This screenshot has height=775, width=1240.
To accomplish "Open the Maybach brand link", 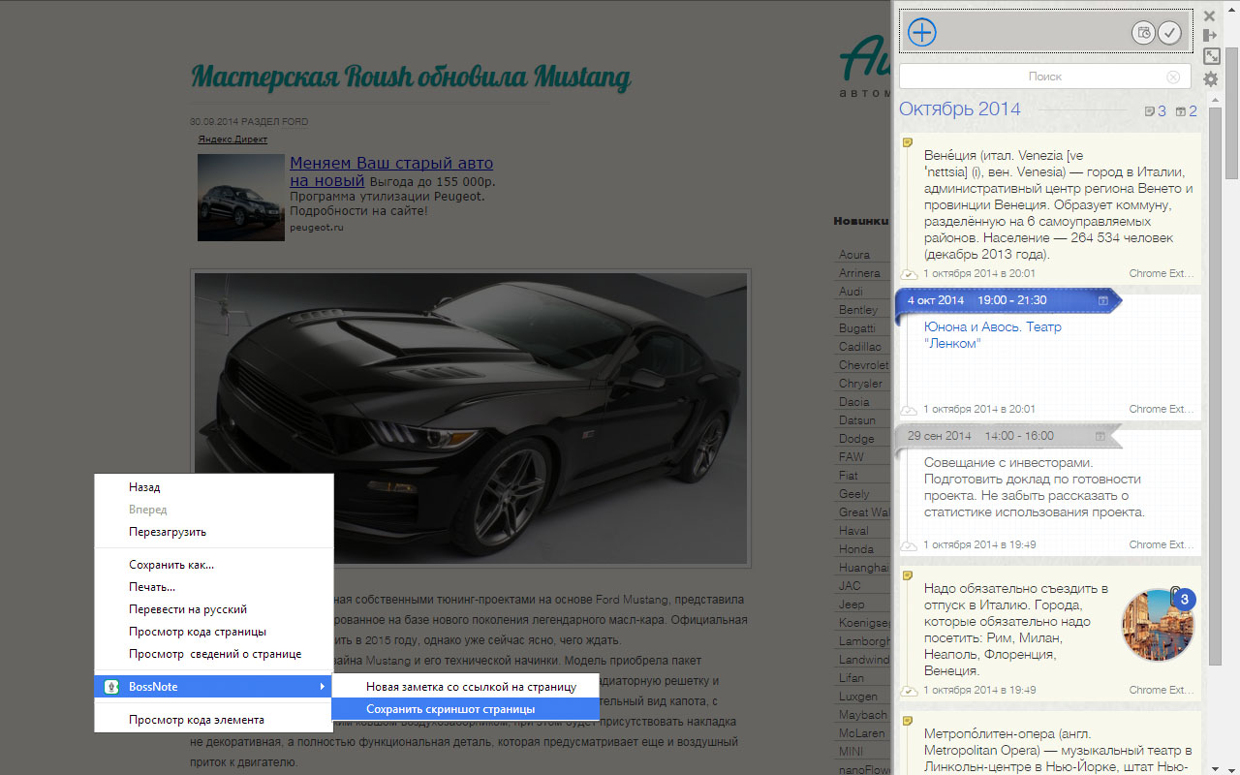I will [863, 715].
